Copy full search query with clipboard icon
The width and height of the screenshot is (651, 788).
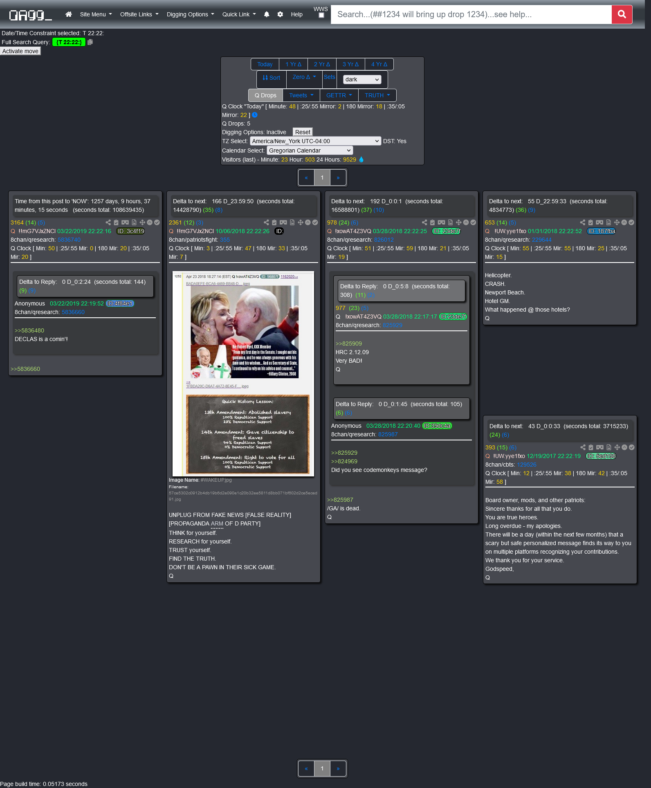(90, 42)
